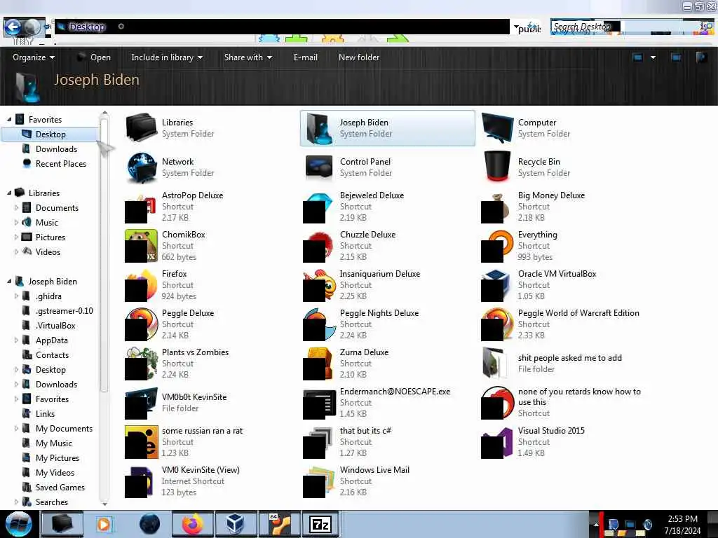This screenshot has height=538, width=718.
Task: Click the Desktop address bar breadcrumb
Action: tap(87, 27)
